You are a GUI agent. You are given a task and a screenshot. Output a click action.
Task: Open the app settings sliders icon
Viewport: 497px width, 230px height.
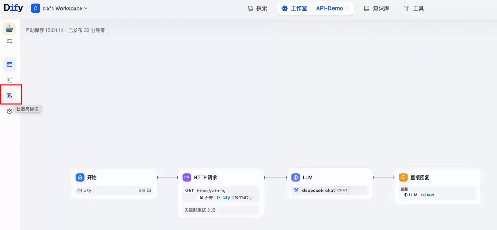[10, 41]
